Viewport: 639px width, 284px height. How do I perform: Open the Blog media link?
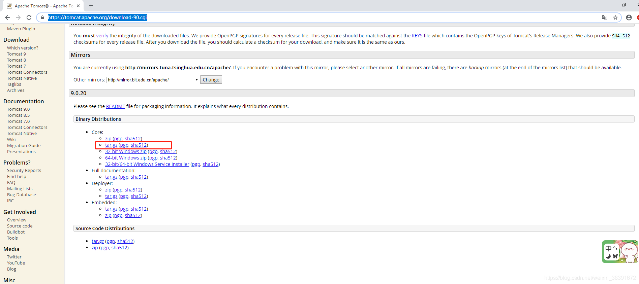tap(11, 269)
